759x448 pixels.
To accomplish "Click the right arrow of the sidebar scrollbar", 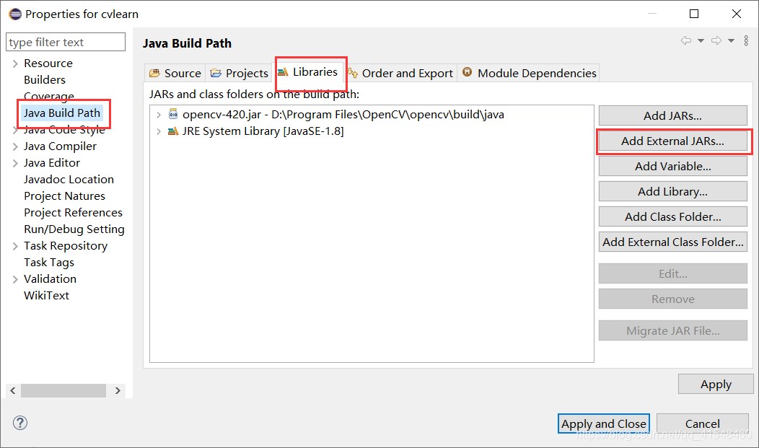I will 118,390.
